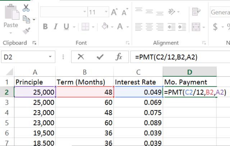Click cell containing 0.069
The image size is (230, 146).
(138, 102)
